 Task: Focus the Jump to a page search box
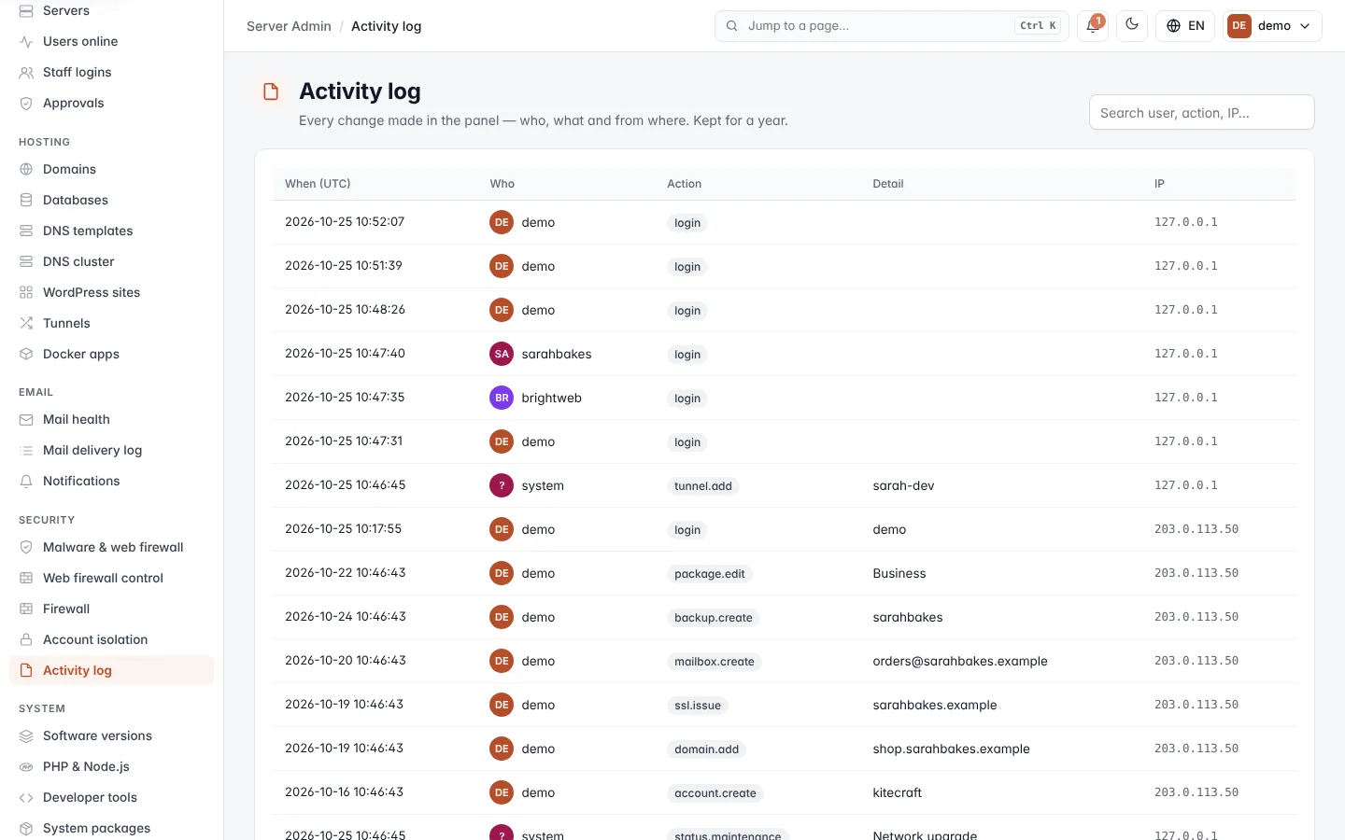[x=892, y=26]
